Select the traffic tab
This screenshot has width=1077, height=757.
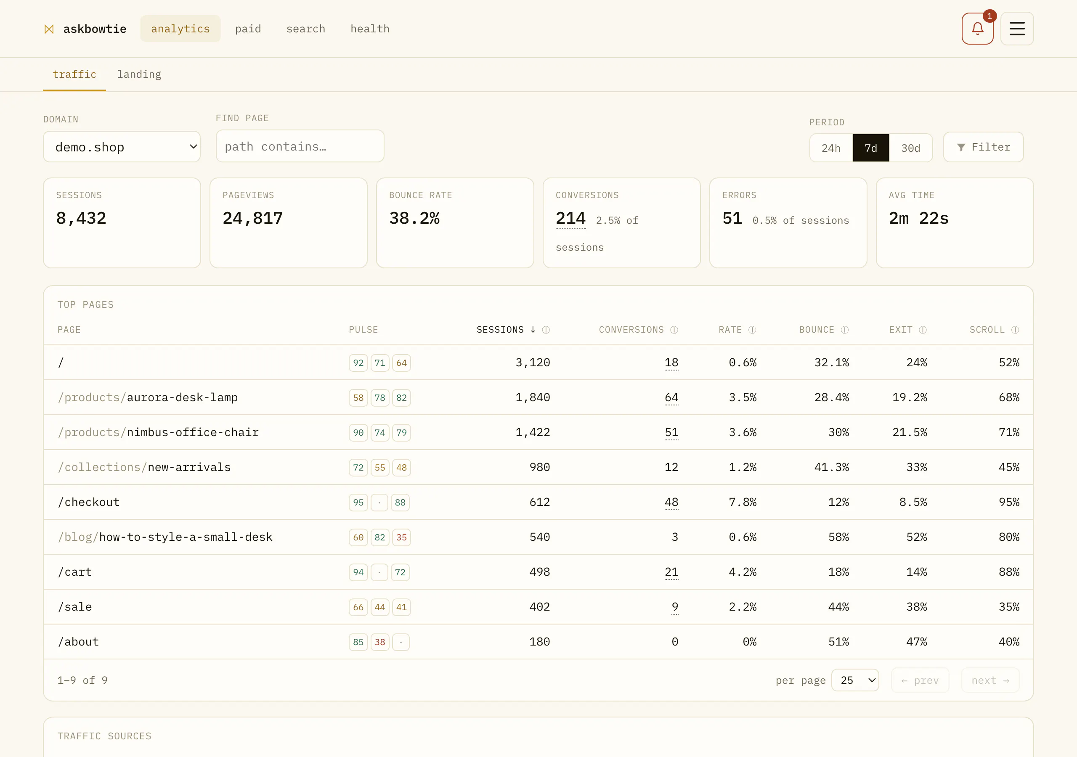click(x=74, y=74)
